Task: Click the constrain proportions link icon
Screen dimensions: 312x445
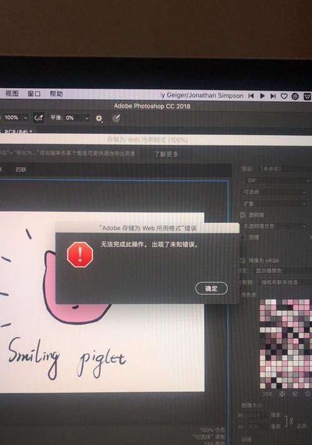Action: pos(291,421)
